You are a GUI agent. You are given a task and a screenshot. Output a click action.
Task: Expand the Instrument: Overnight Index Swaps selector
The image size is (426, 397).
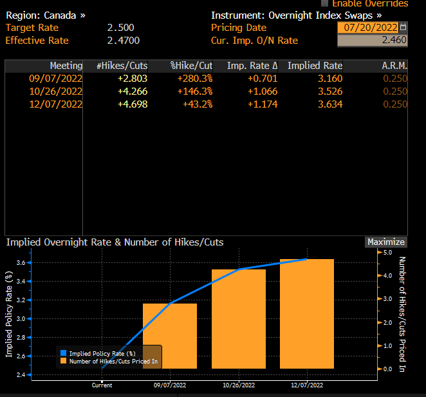tap(297, 15)
